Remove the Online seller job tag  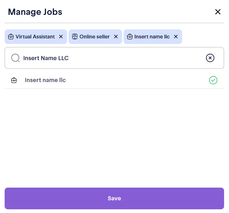point(116,37)
